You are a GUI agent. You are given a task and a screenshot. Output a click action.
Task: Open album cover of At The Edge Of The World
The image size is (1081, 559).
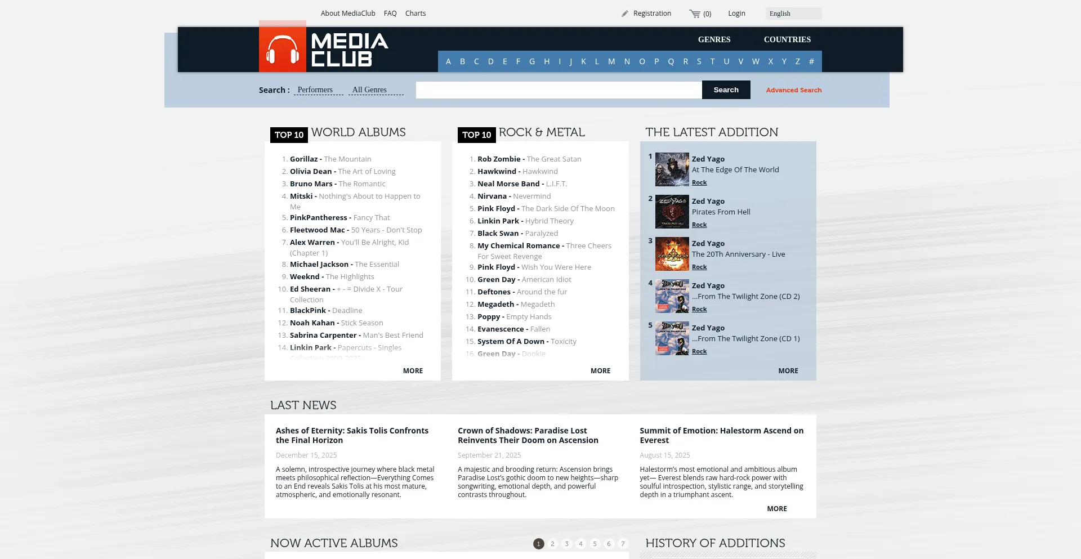point(672,169)
